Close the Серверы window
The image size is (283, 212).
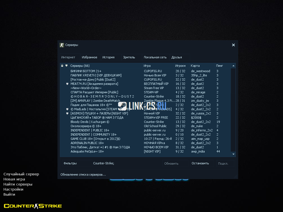[x=233, y=45]
